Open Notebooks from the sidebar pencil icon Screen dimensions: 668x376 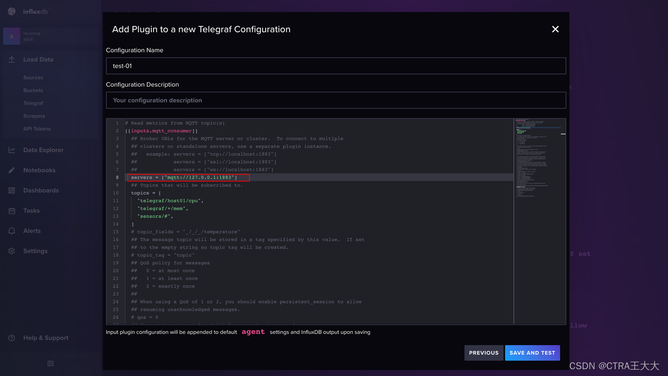pos(11,170)
